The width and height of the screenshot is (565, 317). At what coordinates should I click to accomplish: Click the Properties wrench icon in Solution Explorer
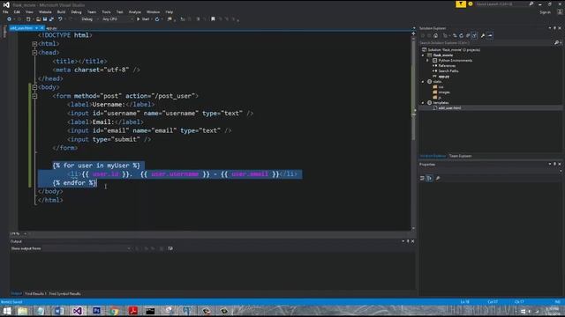(483, 35)
